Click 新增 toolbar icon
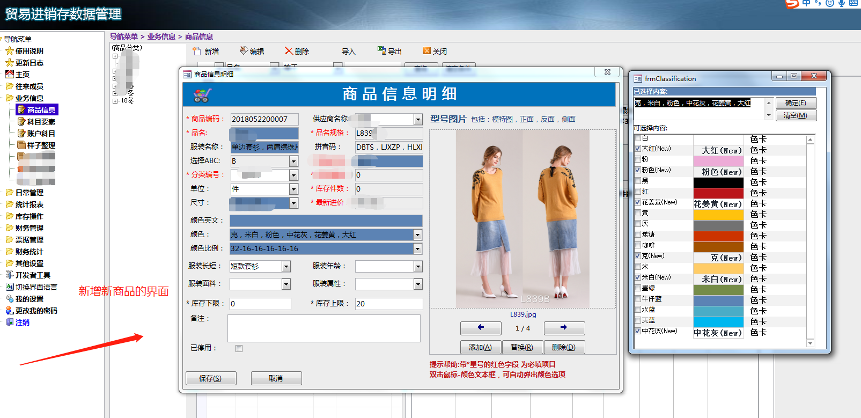This screenshot has height=418, width=861. point(197,51)
